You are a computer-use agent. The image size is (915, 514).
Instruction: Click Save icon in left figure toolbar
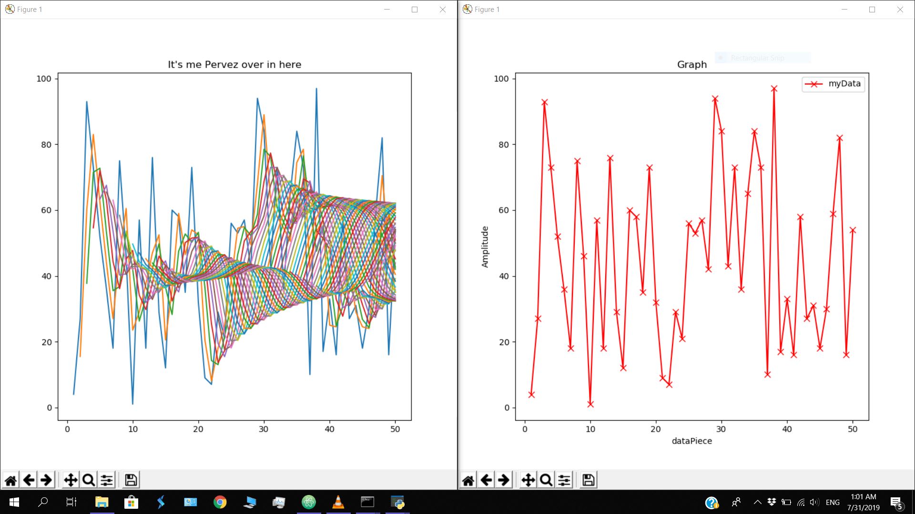tap(131, 480)
